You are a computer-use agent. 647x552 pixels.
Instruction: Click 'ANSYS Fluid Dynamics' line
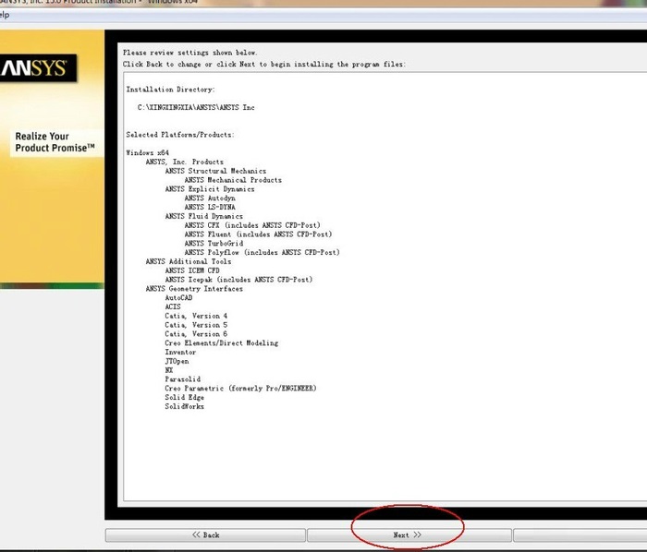coord(204,216)
